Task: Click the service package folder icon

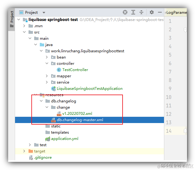Action: 53,82
